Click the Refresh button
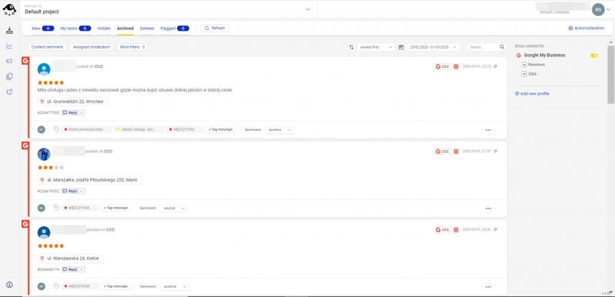 coord(214,28)
